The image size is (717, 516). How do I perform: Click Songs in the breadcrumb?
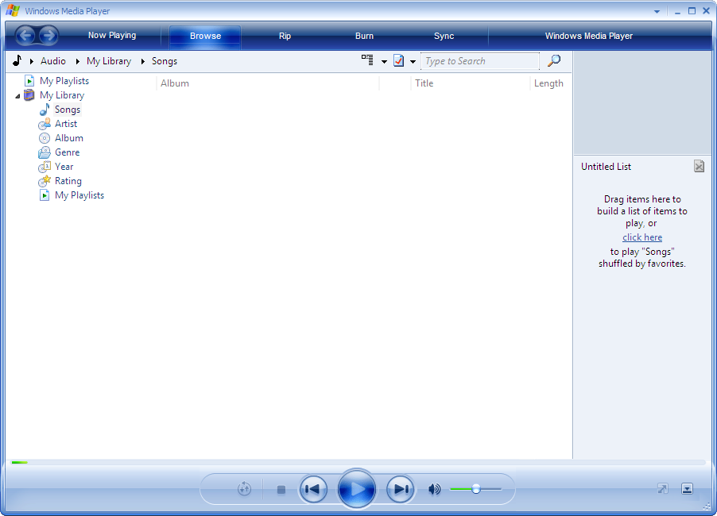coord(165,61)
